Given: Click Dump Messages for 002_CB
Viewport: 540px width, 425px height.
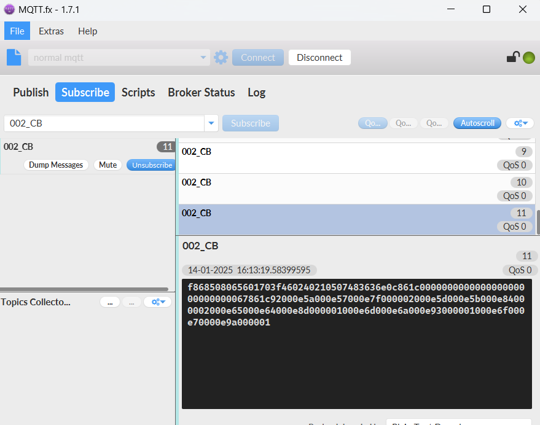Looking at the screenshot, I should (x=56, y=165).
